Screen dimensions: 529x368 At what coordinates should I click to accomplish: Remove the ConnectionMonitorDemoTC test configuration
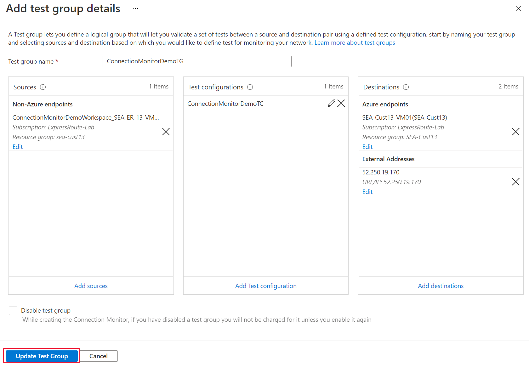pos(341,104)
